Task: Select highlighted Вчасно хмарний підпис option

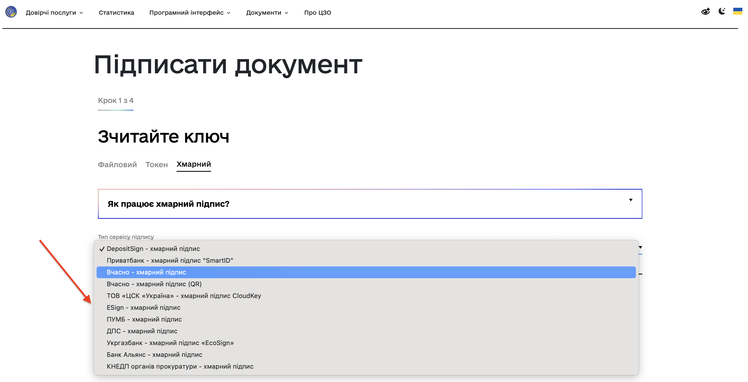Action: (146, 272)
